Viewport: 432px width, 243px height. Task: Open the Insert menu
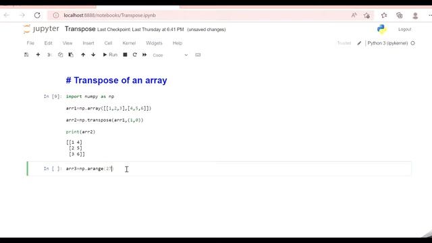click(x=88, y=43)
